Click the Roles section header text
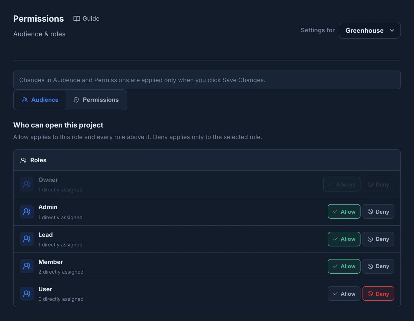The height and width of the screenshot is (321, 414). tap(38, 160)
